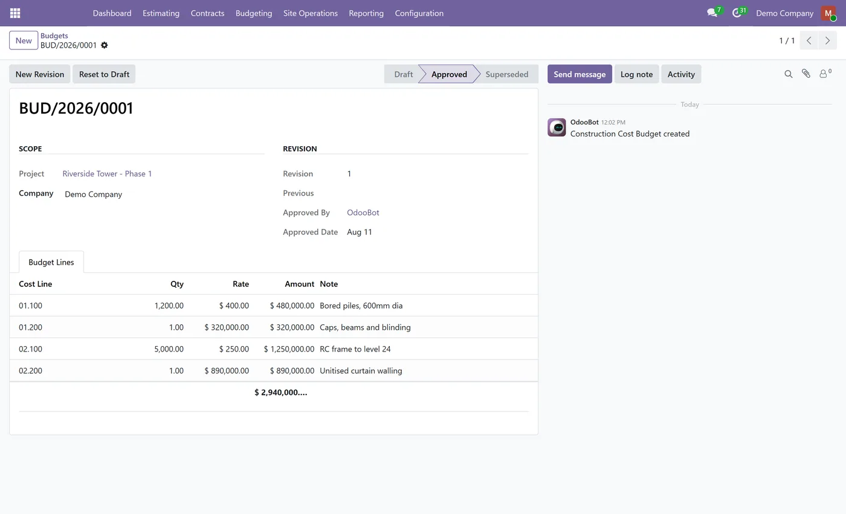Image resolution: width=846 pixels, height=514 pixels.
Task: Open the activities clock icon
Action: [x=737, y=13]
